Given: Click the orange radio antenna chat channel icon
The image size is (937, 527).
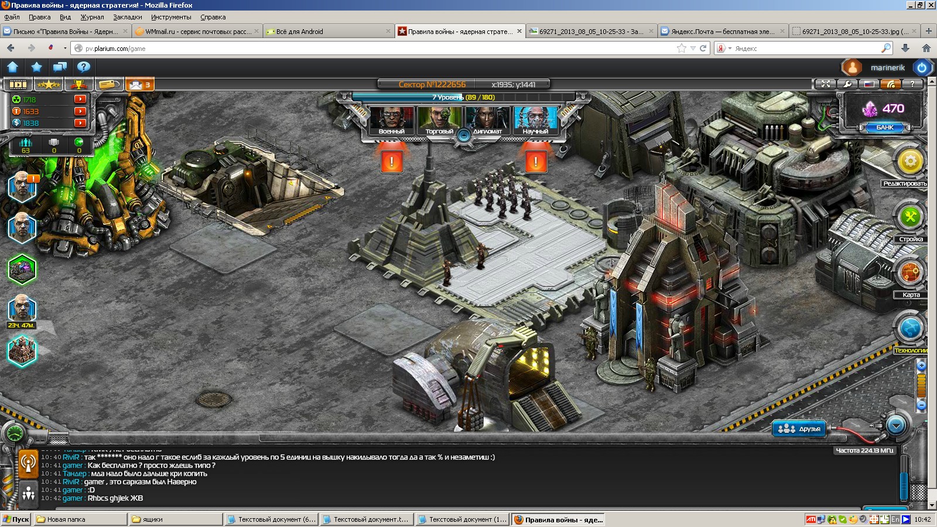Looking at the screenshot, I should [28, 463].
